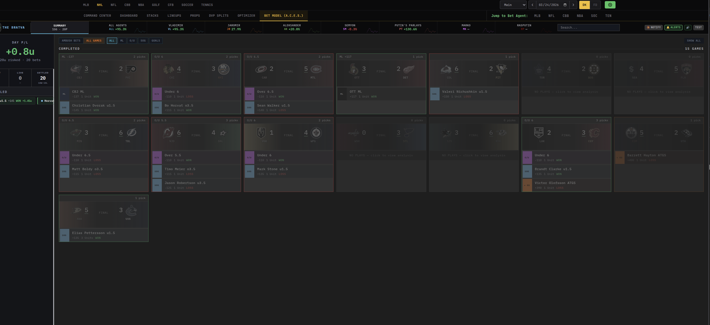
Task: Toggle AMBUSH BETS view on
Action: point(71,40)
